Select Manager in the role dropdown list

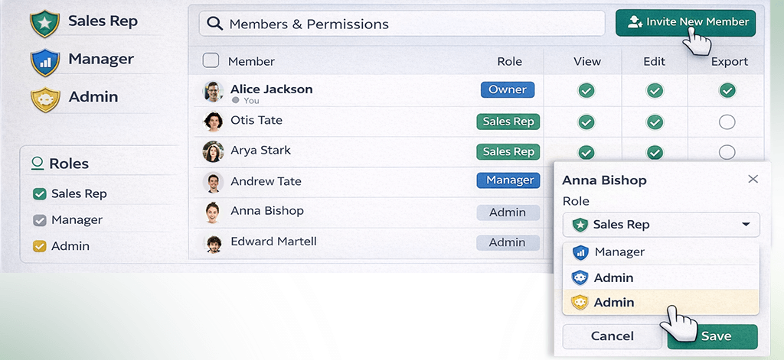click(661, 253)
